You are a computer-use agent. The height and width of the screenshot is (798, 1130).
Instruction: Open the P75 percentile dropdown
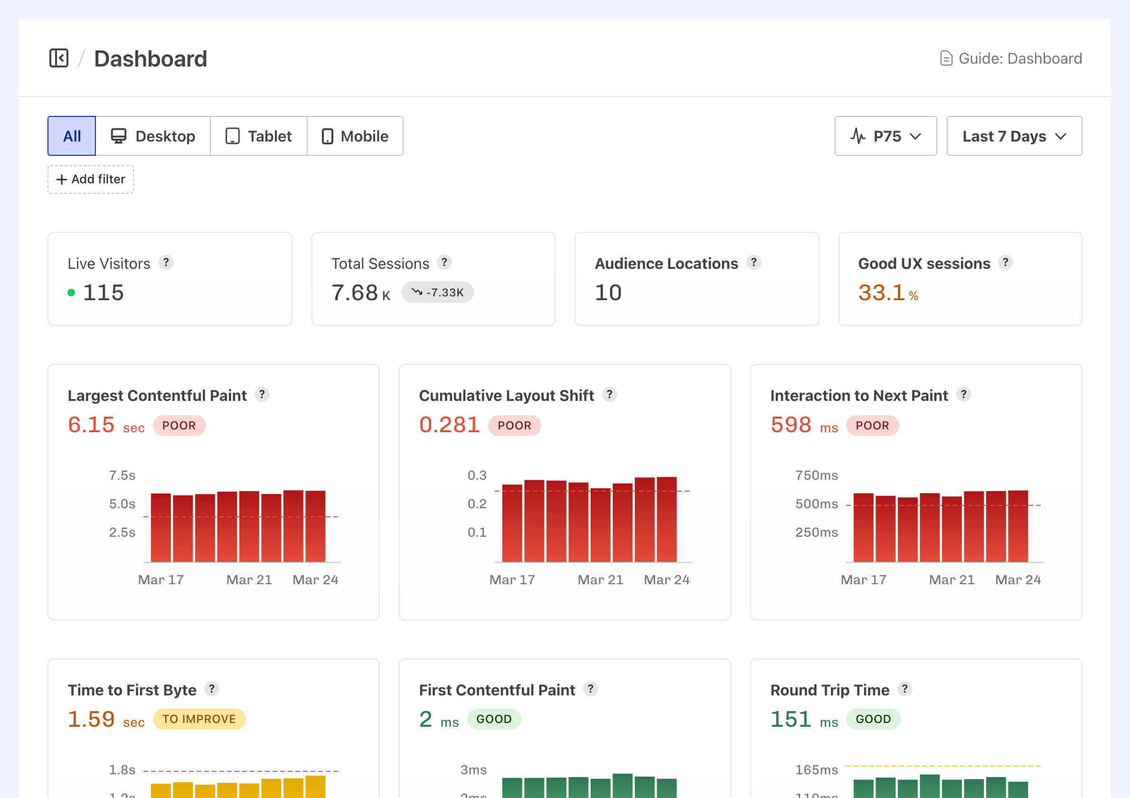pyautogui.click(x=885, y=136)
